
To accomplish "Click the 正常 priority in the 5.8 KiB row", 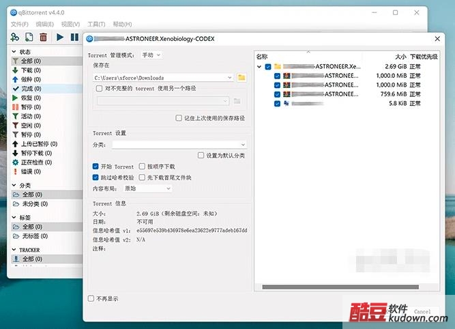I will coord(415,104).
